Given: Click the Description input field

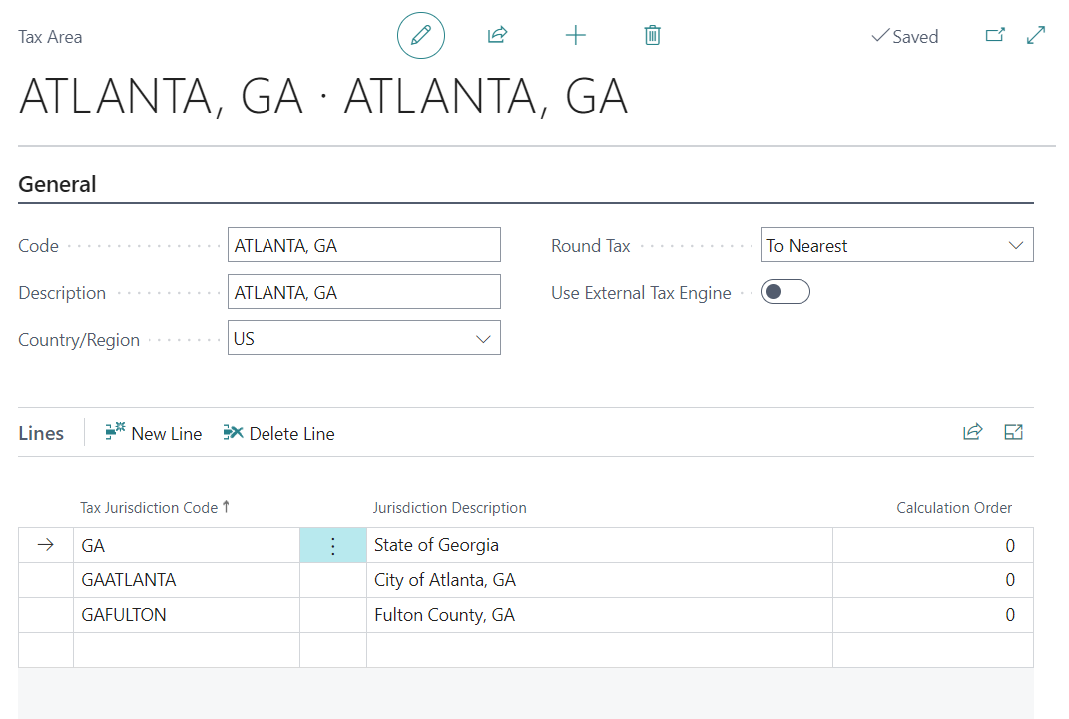Looking at the screenshot, I should 363,293.
